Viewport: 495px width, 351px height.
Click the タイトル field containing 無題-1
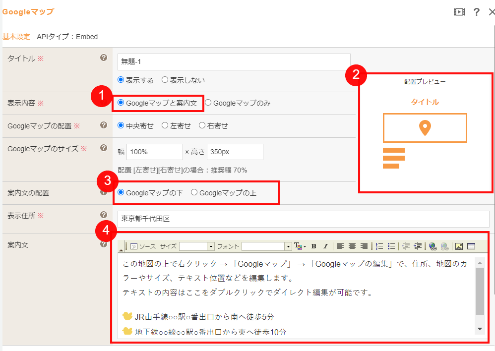click(x=234, y=62)
